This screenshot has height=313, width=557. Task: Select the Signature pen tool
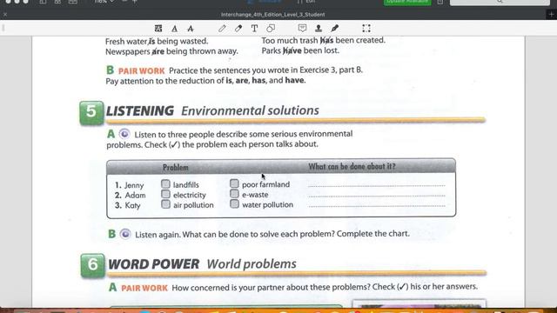click(334, 29)
